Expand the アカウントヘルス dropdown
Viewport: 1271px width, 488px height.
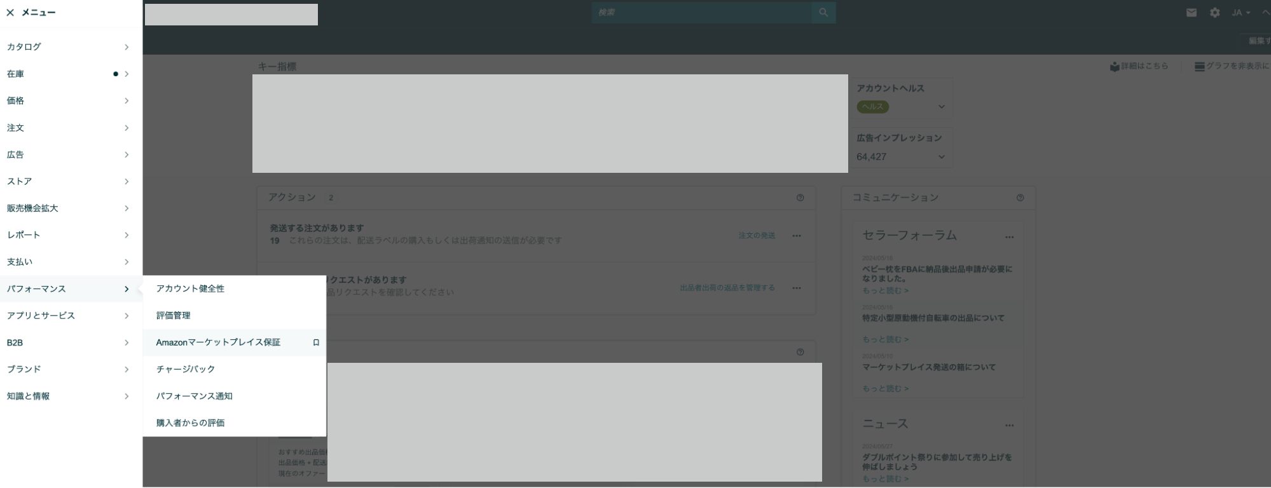tap(941, 107)
